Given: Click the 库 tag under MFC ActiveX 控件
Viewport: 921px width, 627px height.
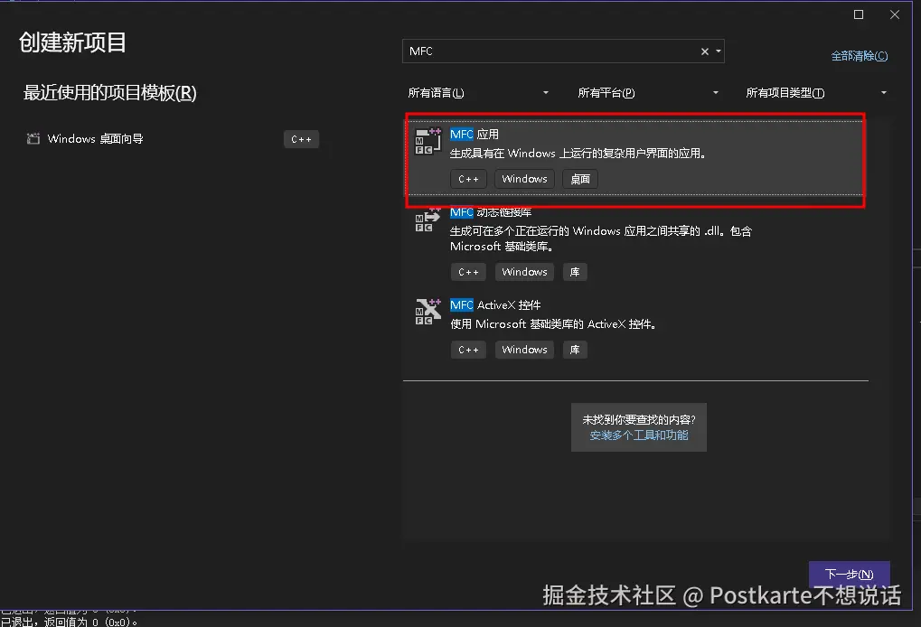Looking at the screenshot, I should click(575, 350).
